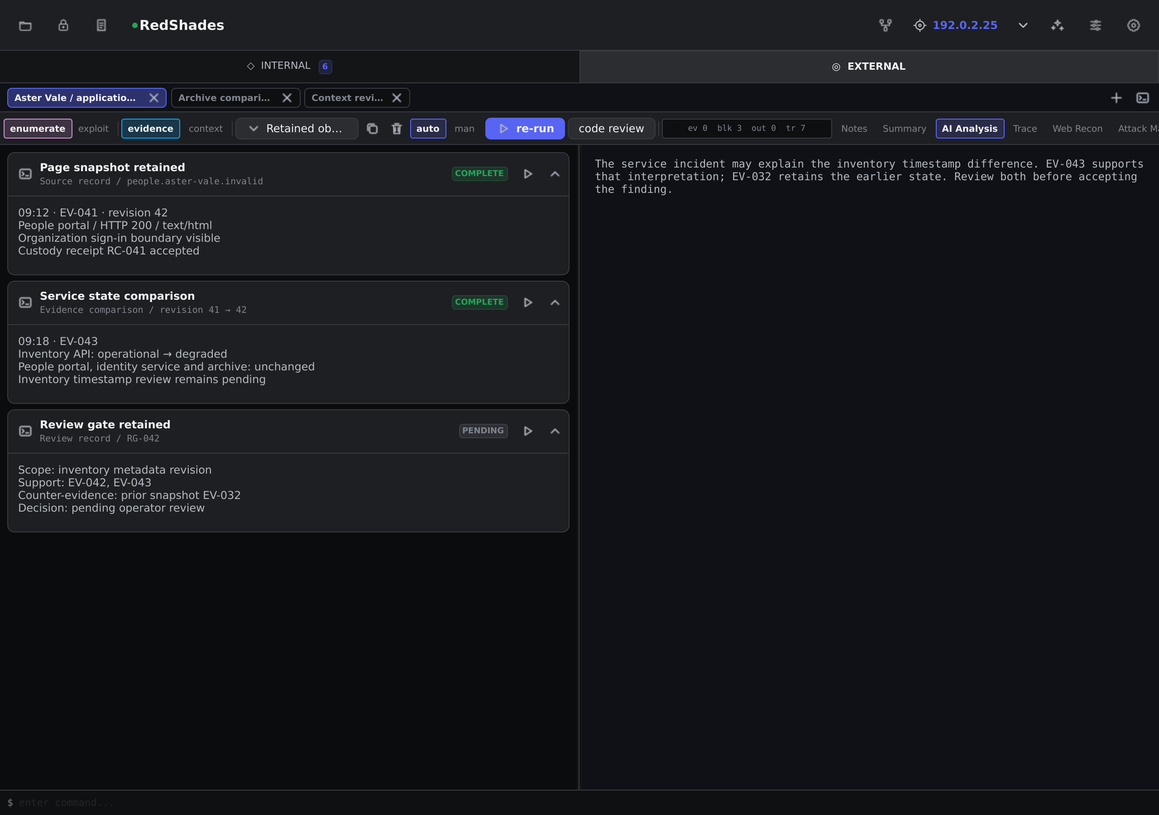Toggle the evidence filter chip
This screenshot has height=815, width=1159.
(x=150, y=129)
